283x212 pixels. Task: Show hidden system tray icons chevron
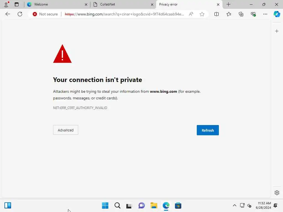(234, 205)
